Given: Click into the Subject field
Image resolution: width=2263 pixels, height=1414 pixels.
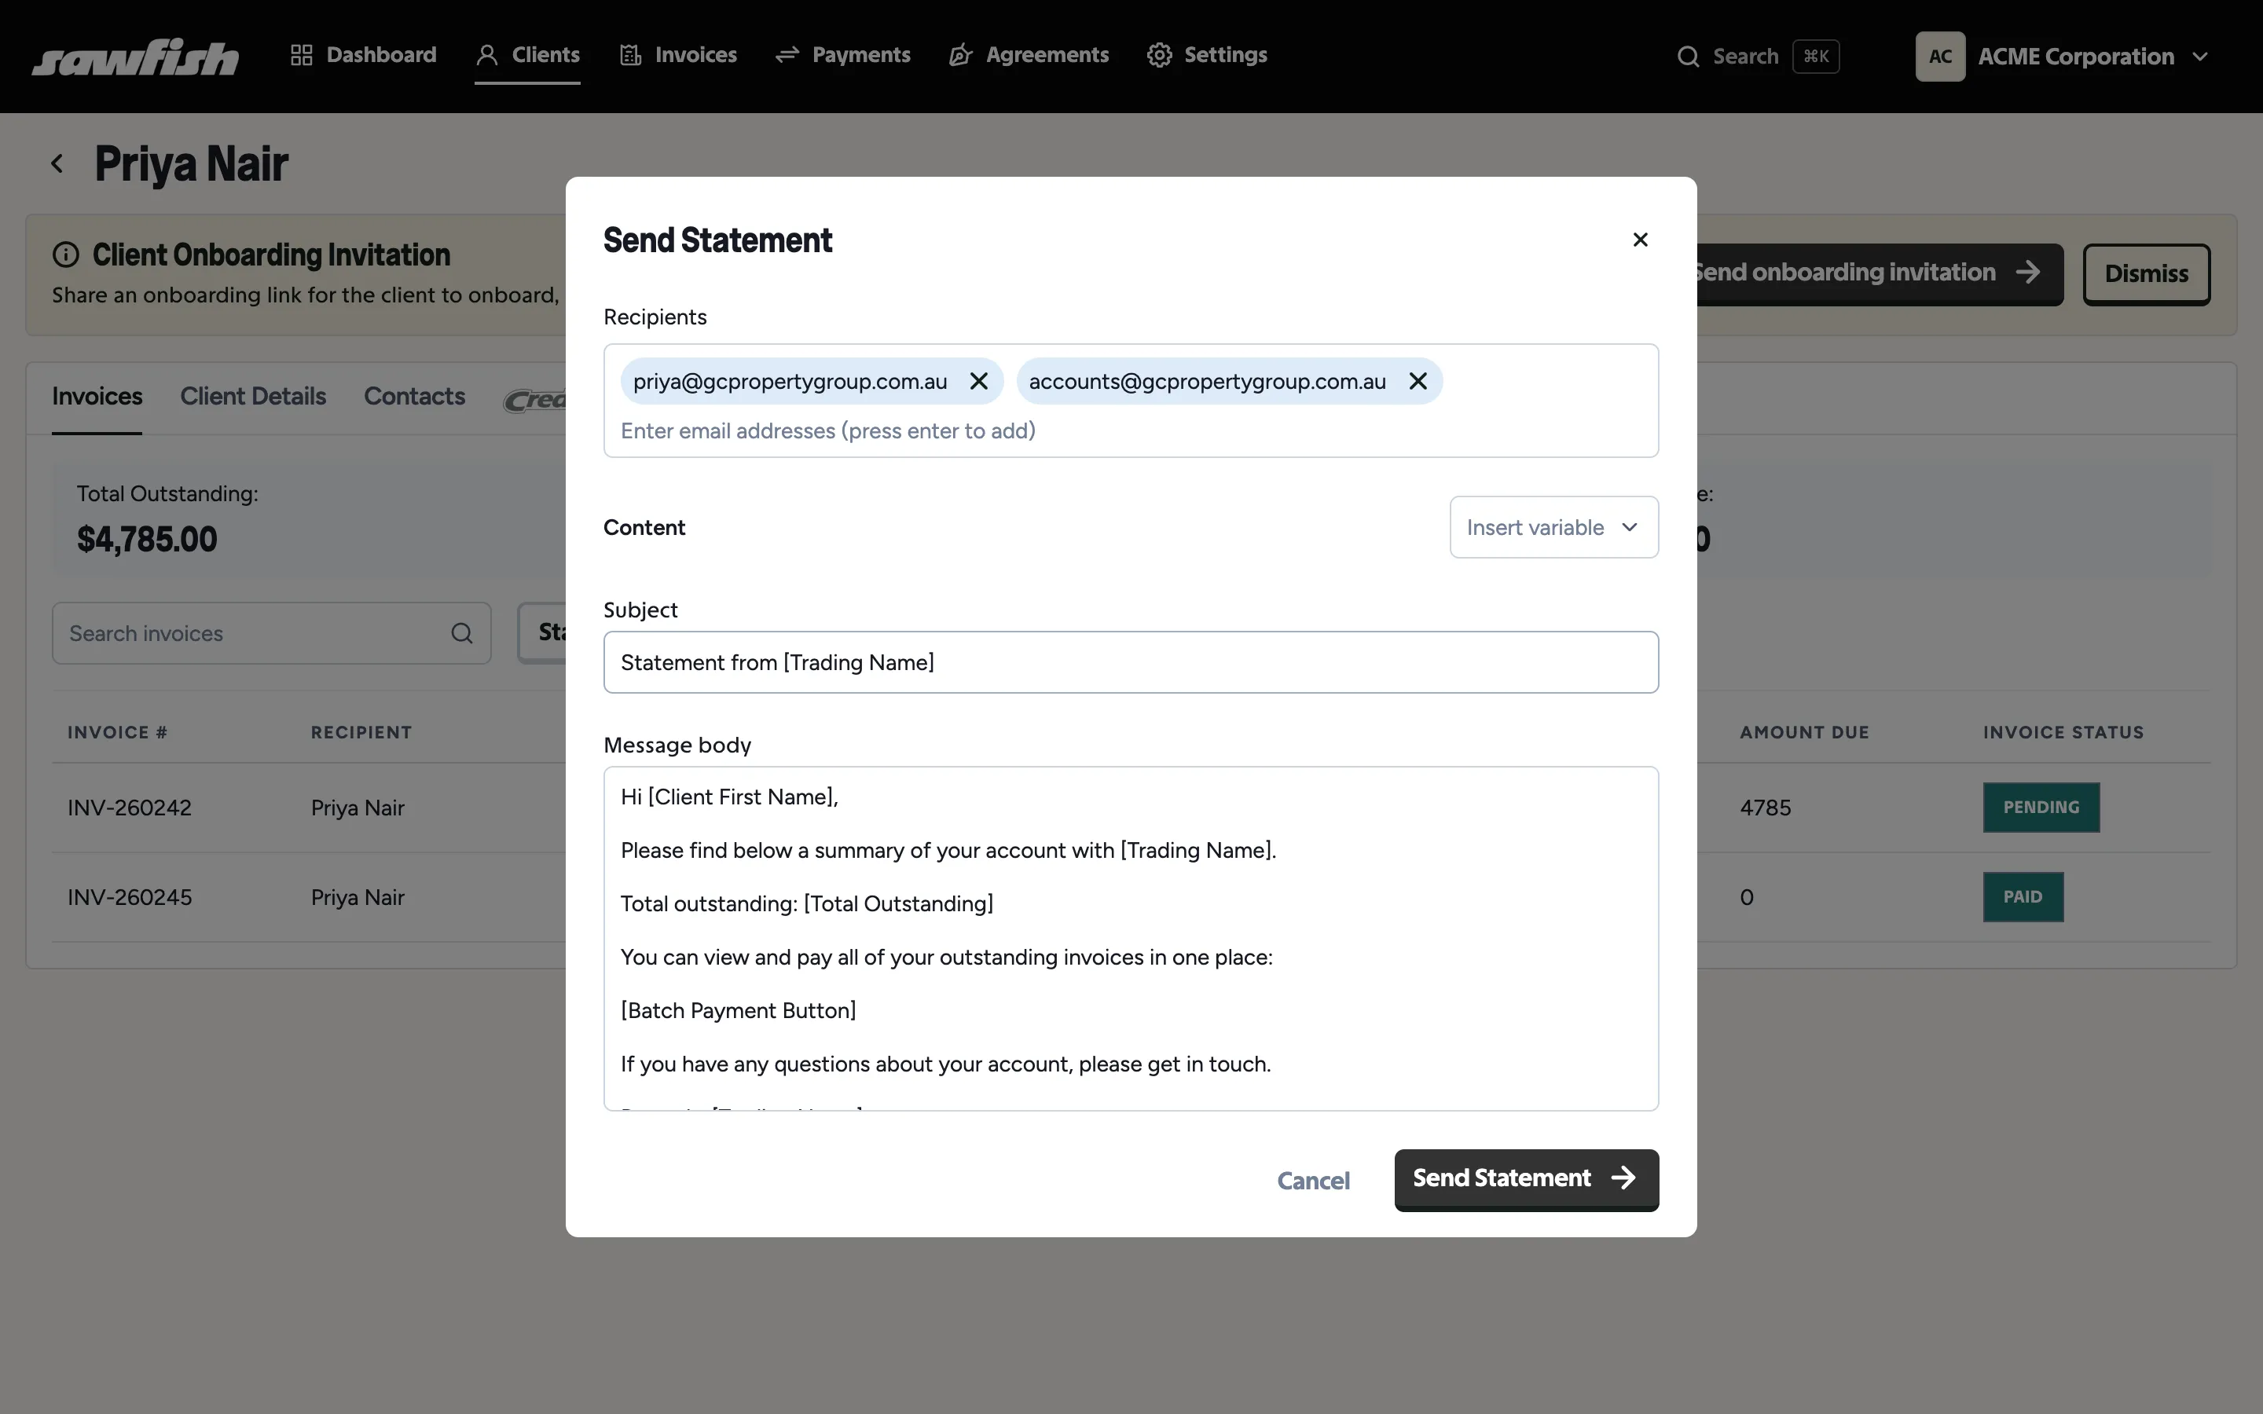Looking at the screenshot, I should pyautogui.click(x=1131, y=662).
